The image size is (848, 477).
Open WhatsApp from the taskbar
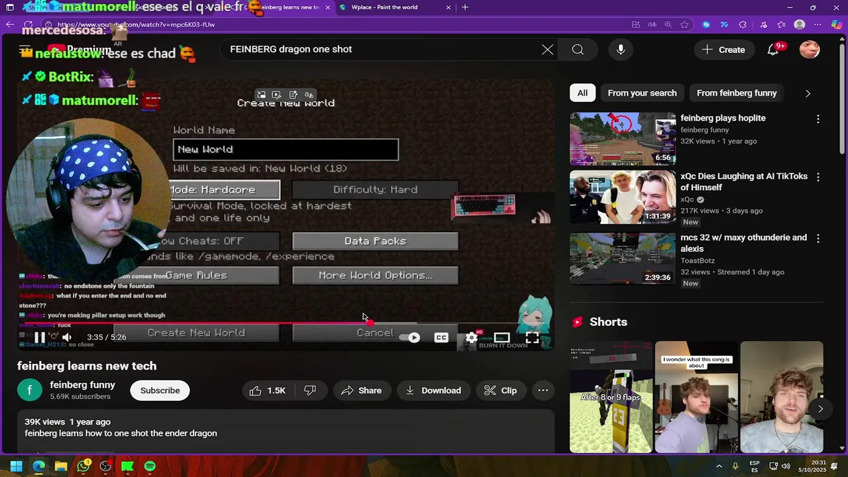pos(83,466)
